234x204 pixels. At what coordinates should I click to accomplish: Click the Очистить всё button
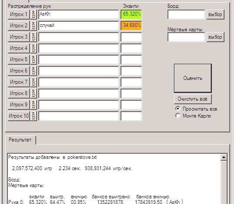[193, 99]
